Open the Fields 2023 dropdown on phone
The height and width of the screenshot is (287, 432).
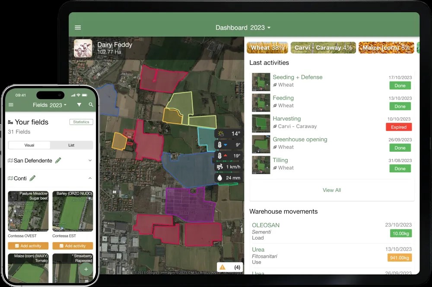(x=50, y=105)
